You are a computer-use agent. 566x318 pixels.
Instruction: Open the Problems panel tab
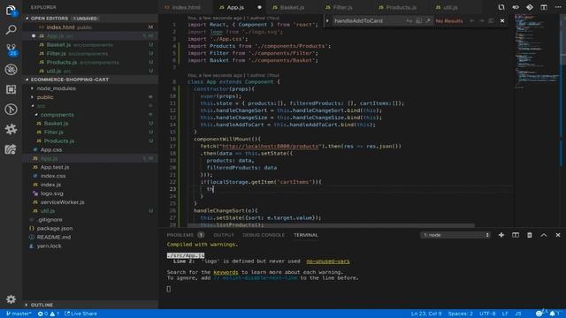tap(185, 235)
